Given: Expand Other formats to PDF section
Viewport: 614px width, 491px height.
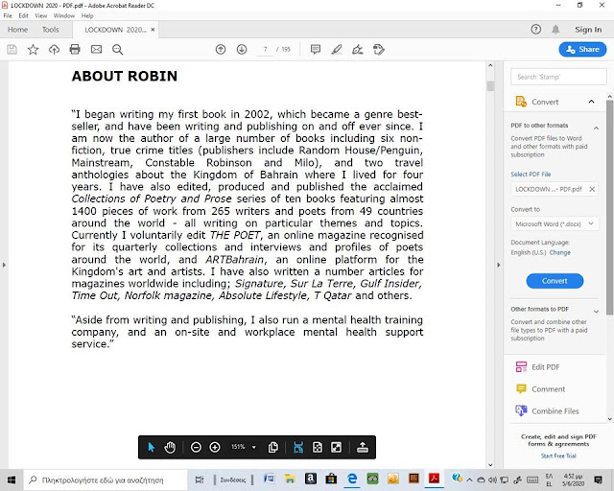Looking at the screenshot, I should [596, 312].
